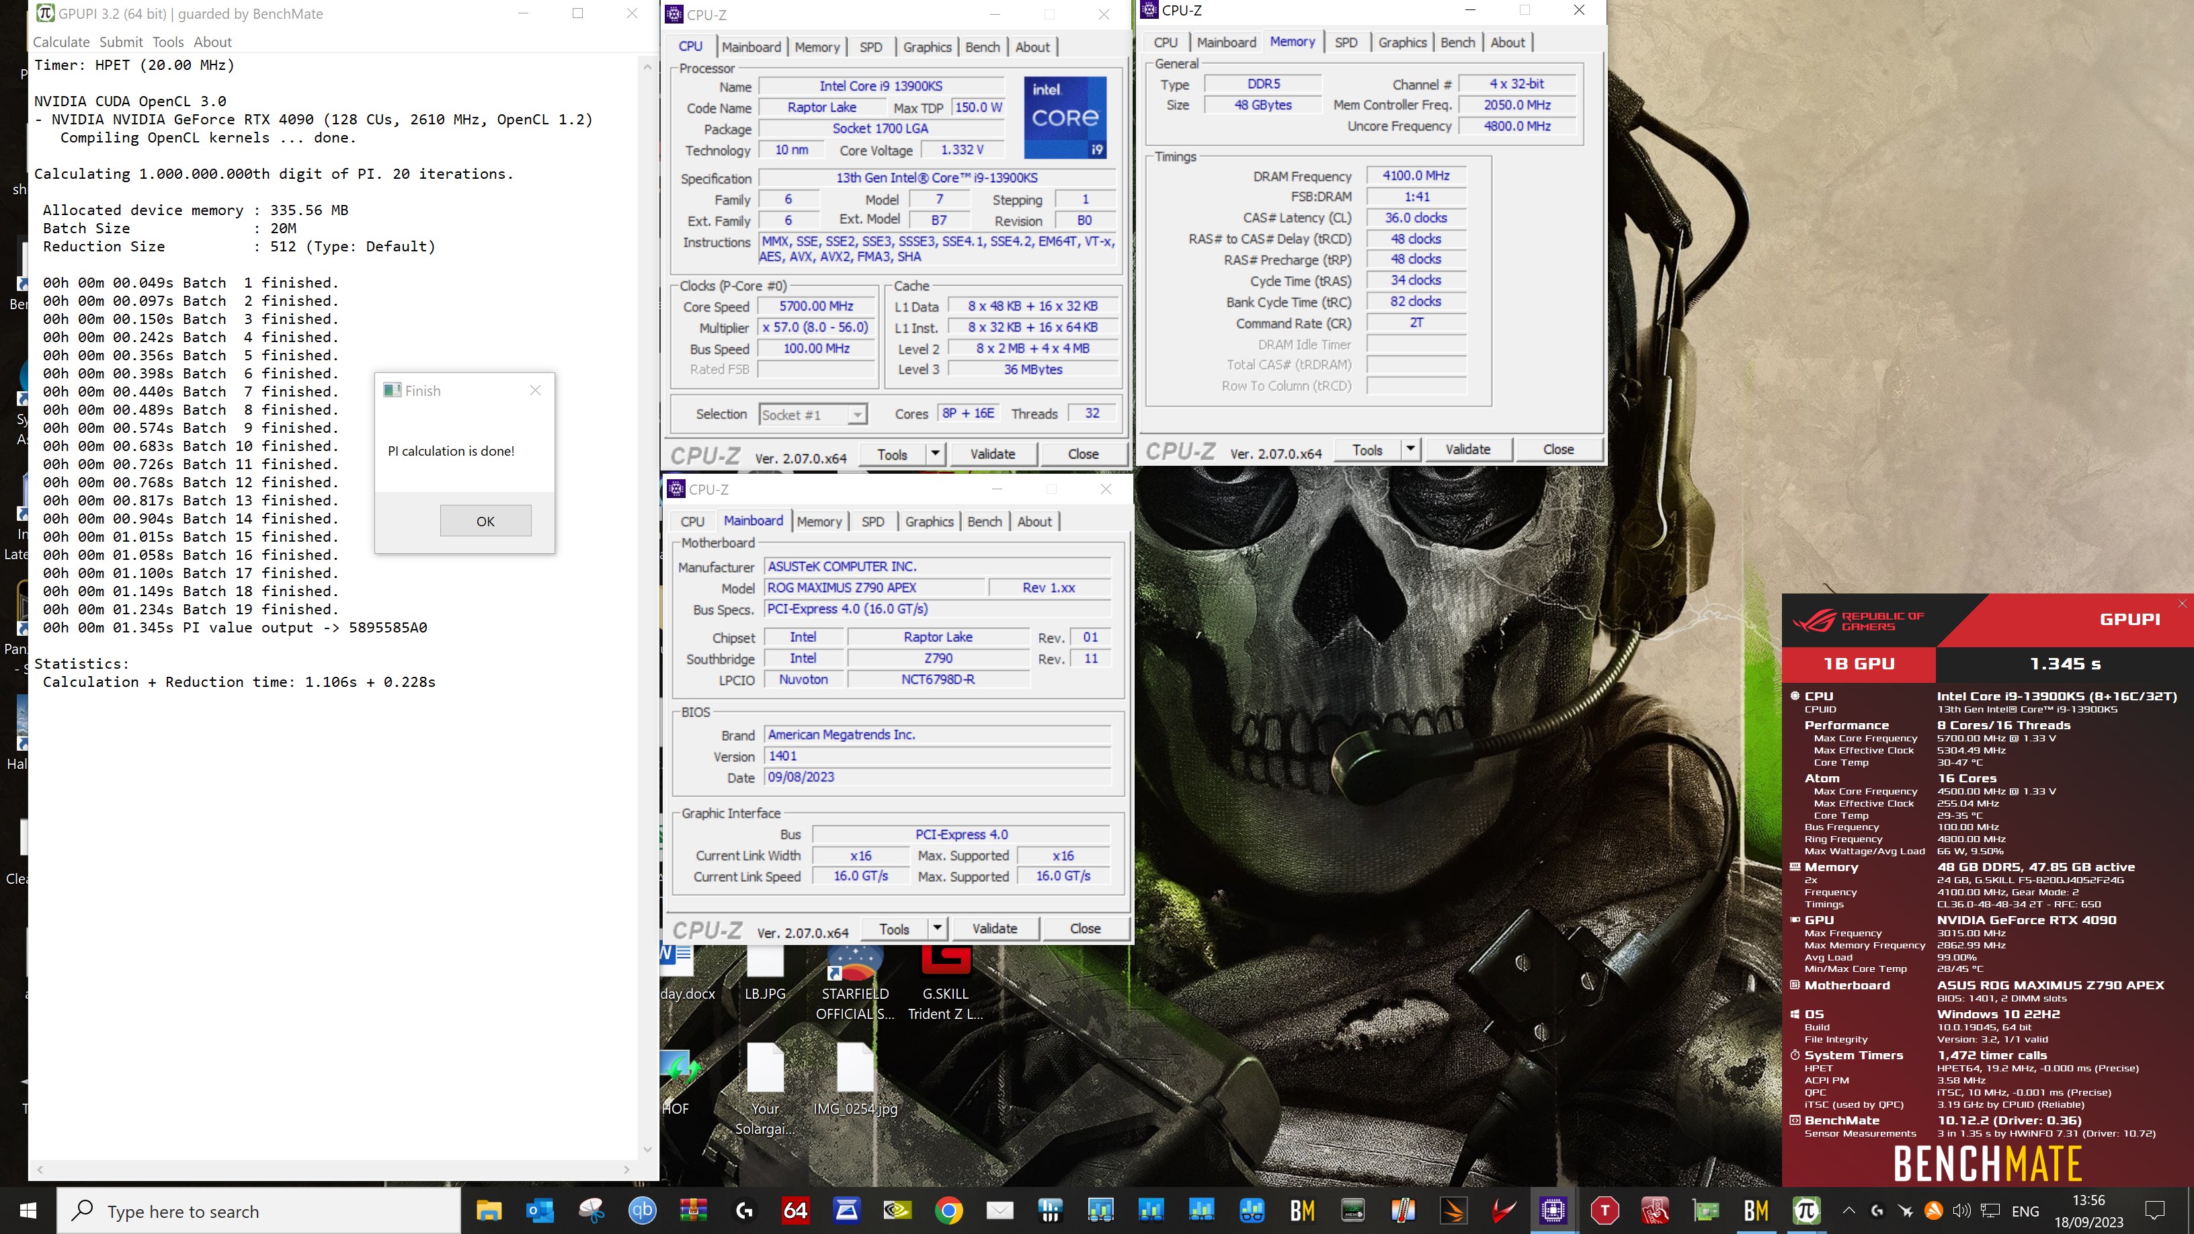The width and height of the screenshot is (2194, 1234).
Task: Click GPUPI vertical scrollbar up arrow
Action: [x=647, y=67]
